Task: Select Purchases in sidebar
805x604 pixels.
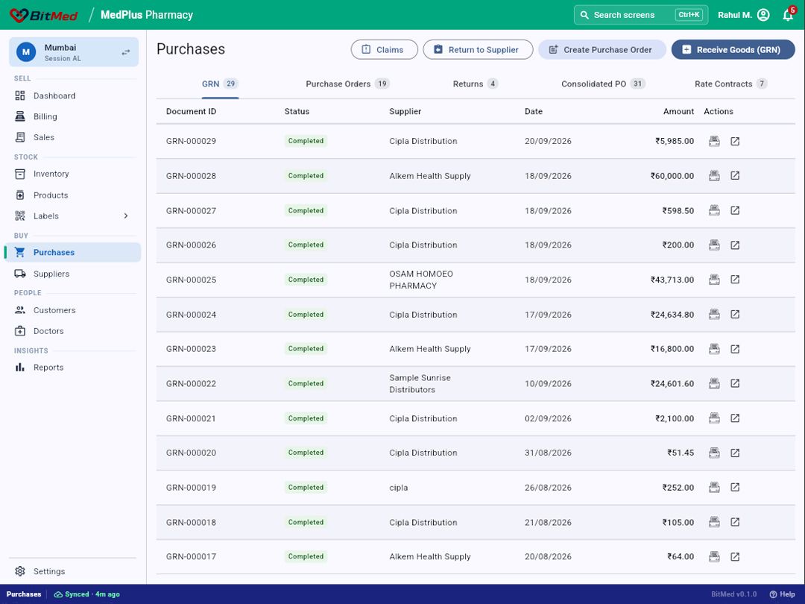Action: [x=73, y=252]
